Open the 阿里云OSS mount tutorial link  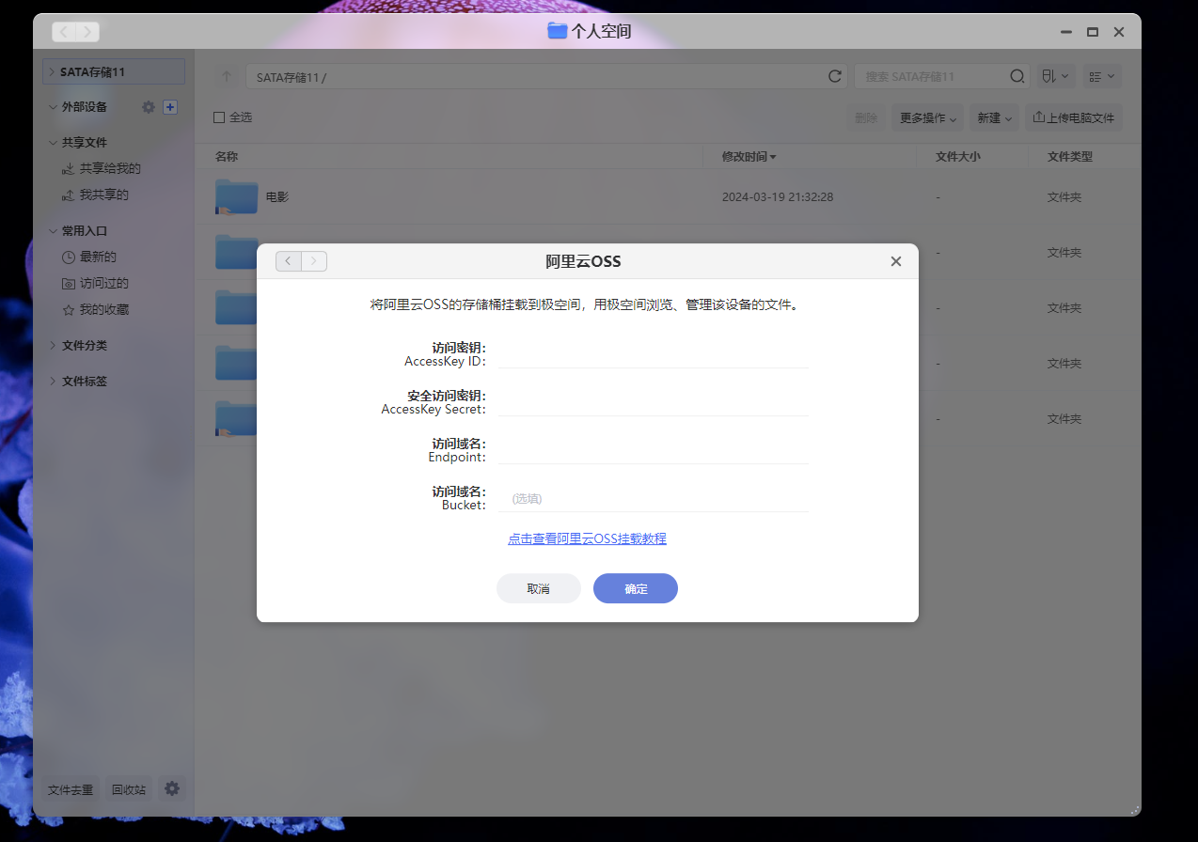(x=587, y=538)
